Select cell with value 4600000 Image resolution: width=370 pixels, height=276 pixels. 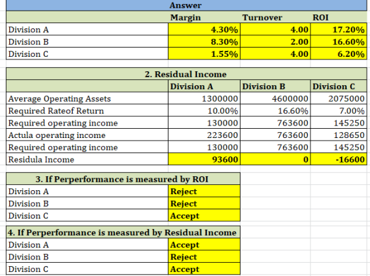[x=275, y=98]
